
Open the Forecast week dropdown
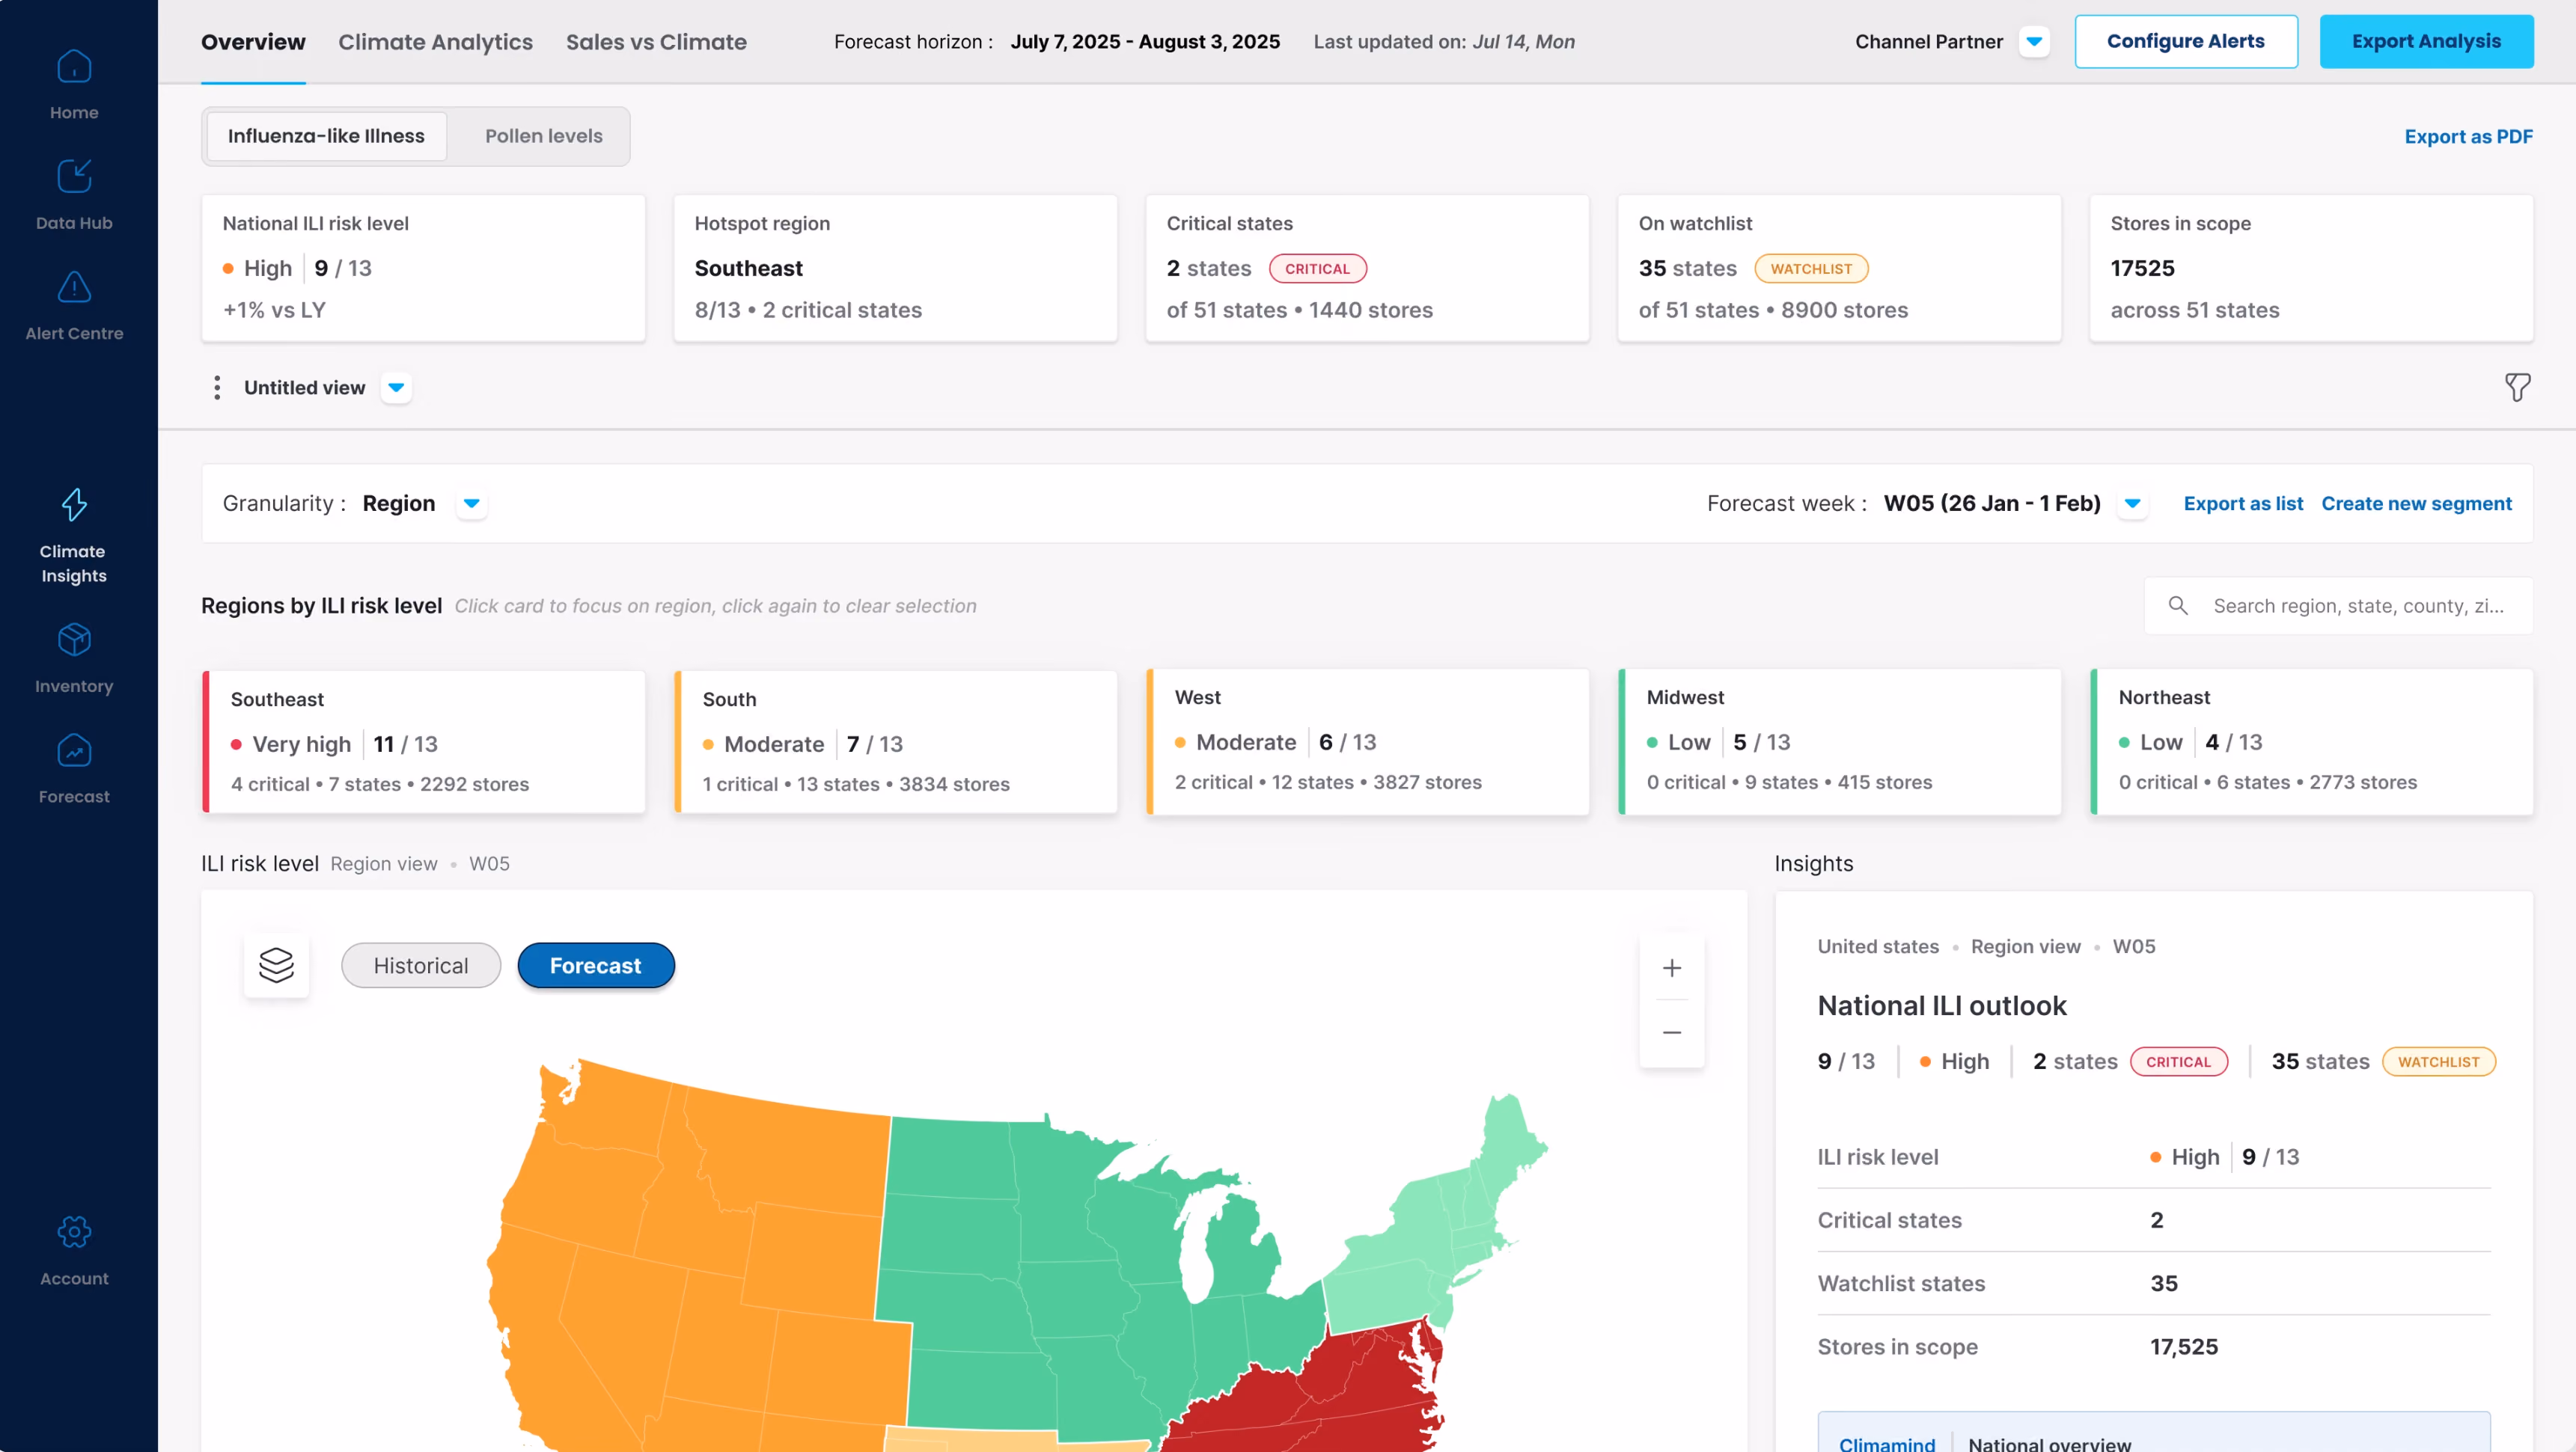pos(2132,503)
